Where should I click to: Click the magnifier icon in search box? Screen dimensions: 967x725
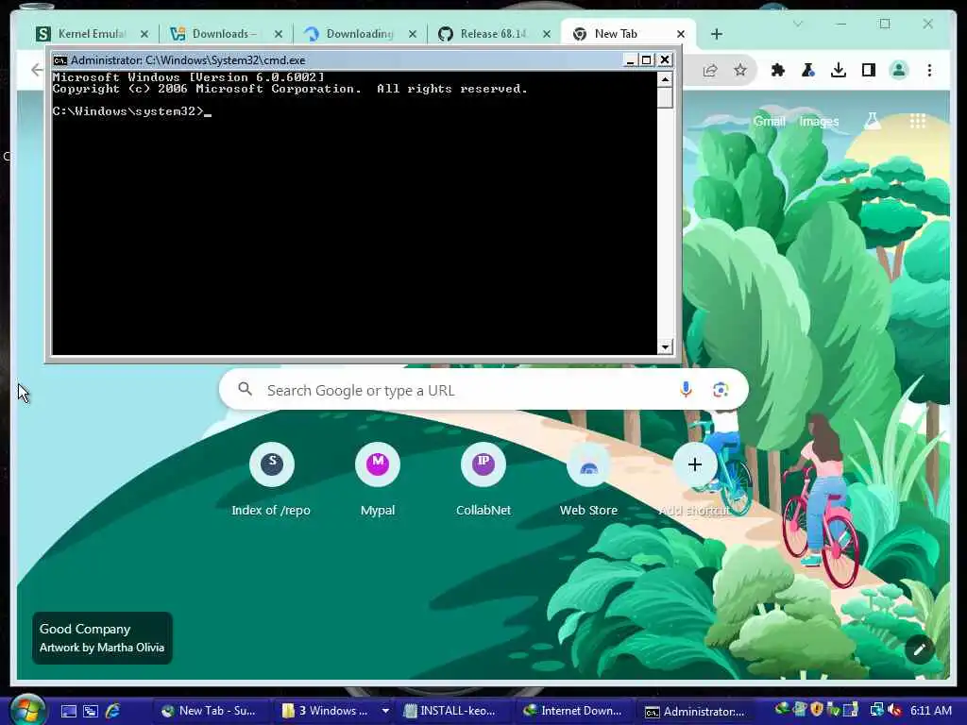245,389
